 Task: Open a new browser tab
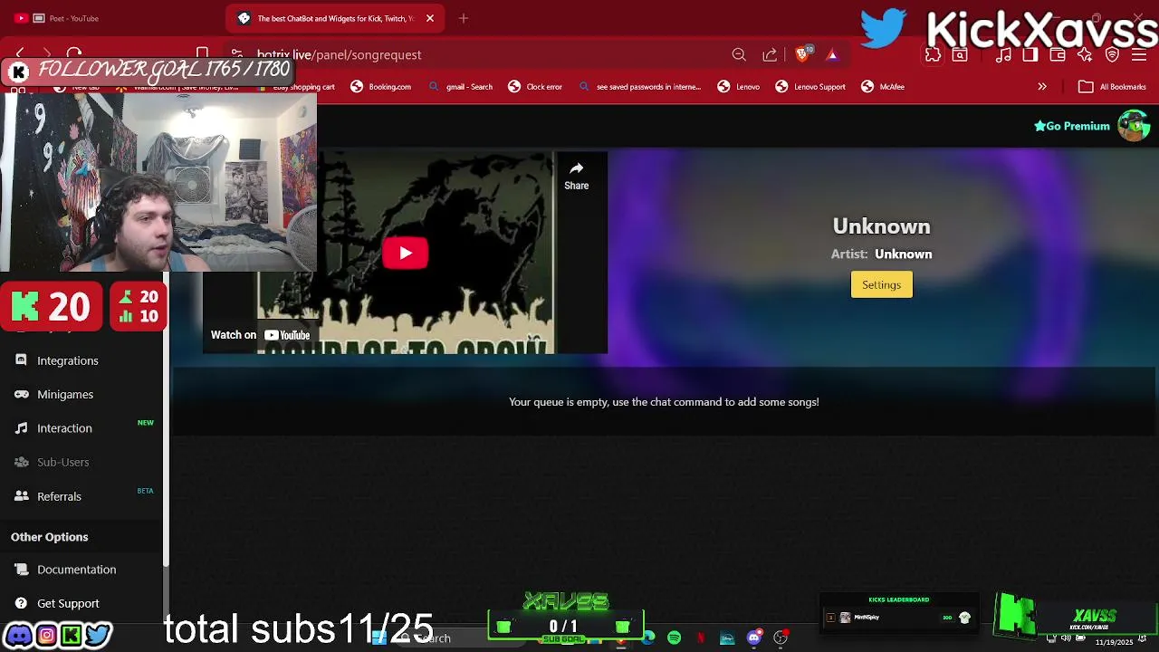point(463,18)
